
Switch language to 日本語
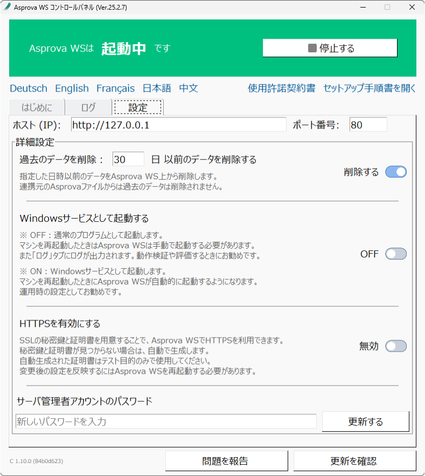point(157,88)
